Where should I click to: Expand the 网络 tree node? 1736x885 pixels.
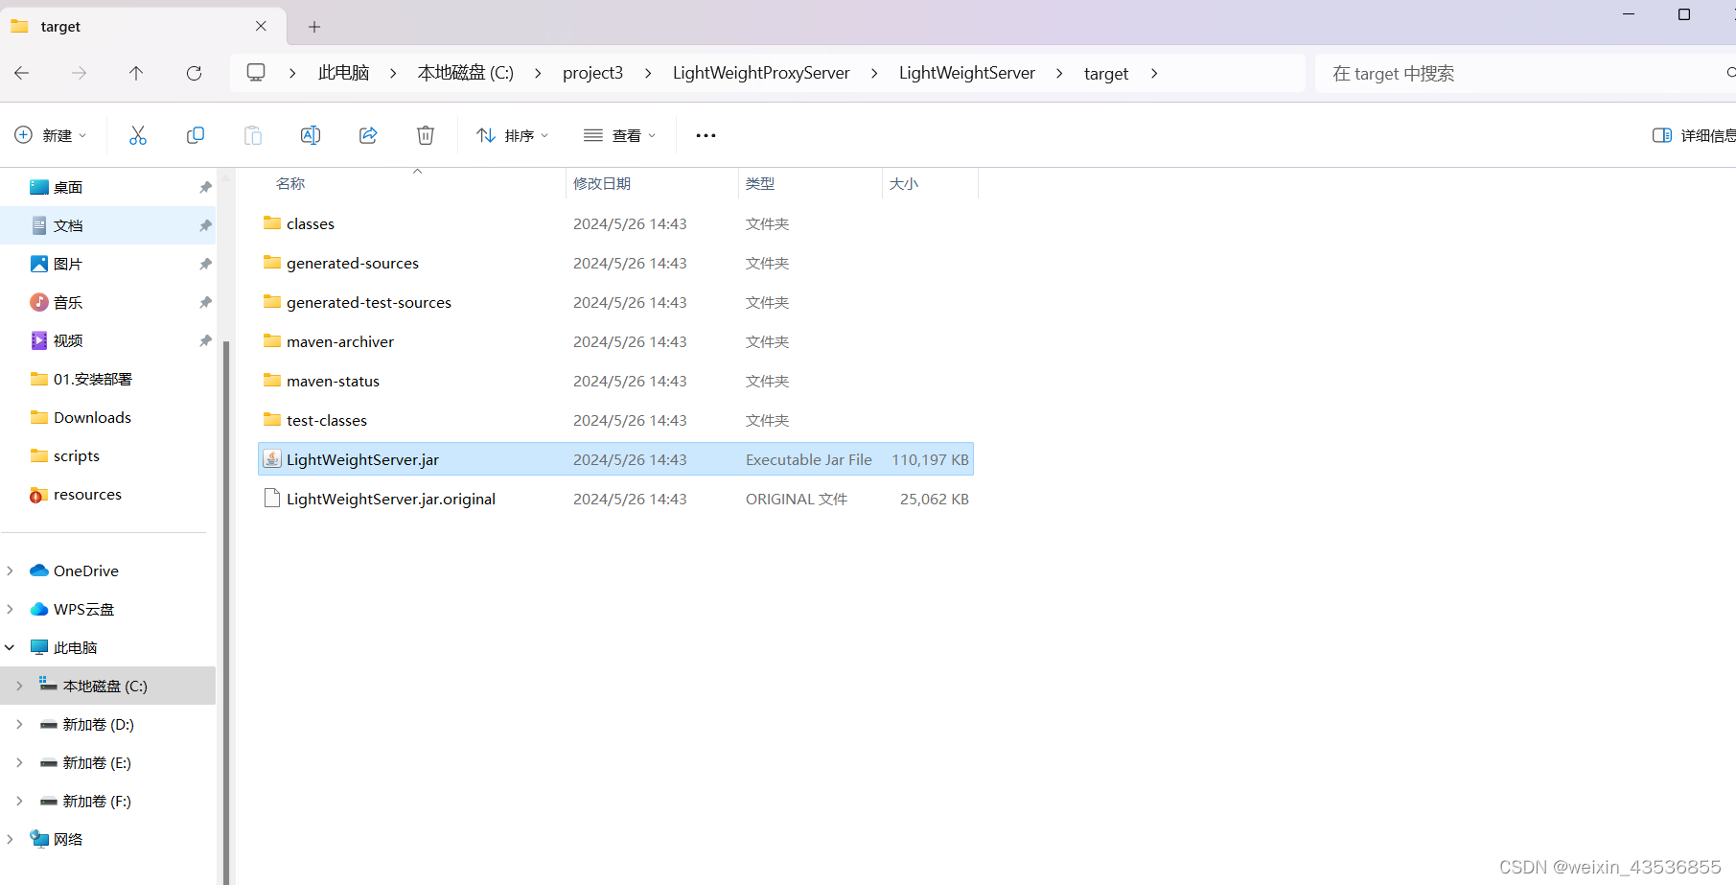point(11,839)
